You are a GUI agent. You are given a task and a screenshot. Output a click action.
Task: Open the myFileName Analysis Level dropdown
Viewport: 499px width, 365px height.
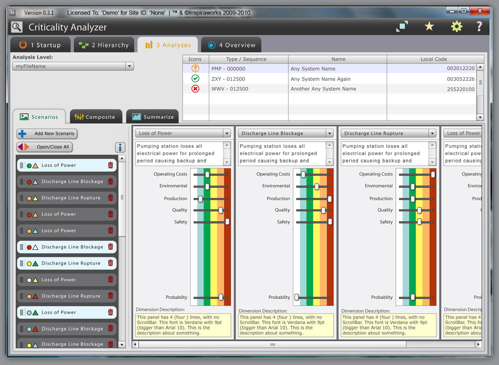(73, 66)
